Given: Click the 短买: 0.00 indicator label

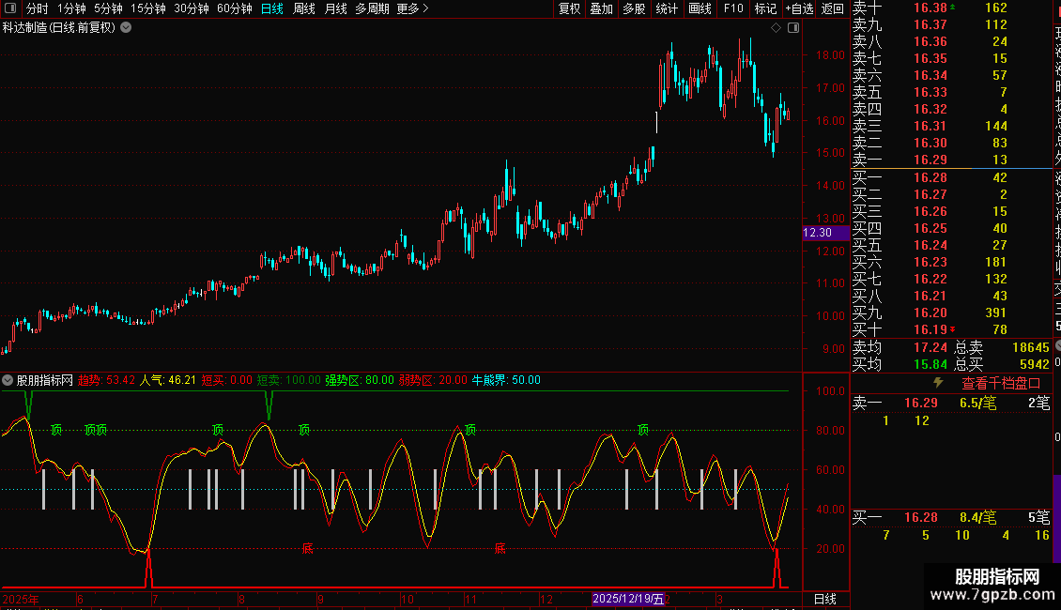Looking at the screenshot, I should pyautogui.click(x=226, y=380).
